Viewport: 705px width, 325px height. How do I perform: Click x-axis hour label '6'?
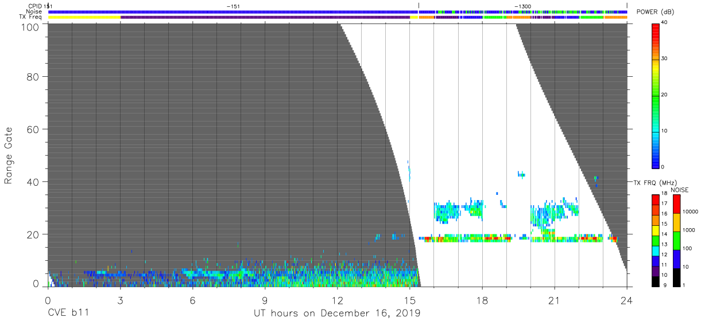192,300
